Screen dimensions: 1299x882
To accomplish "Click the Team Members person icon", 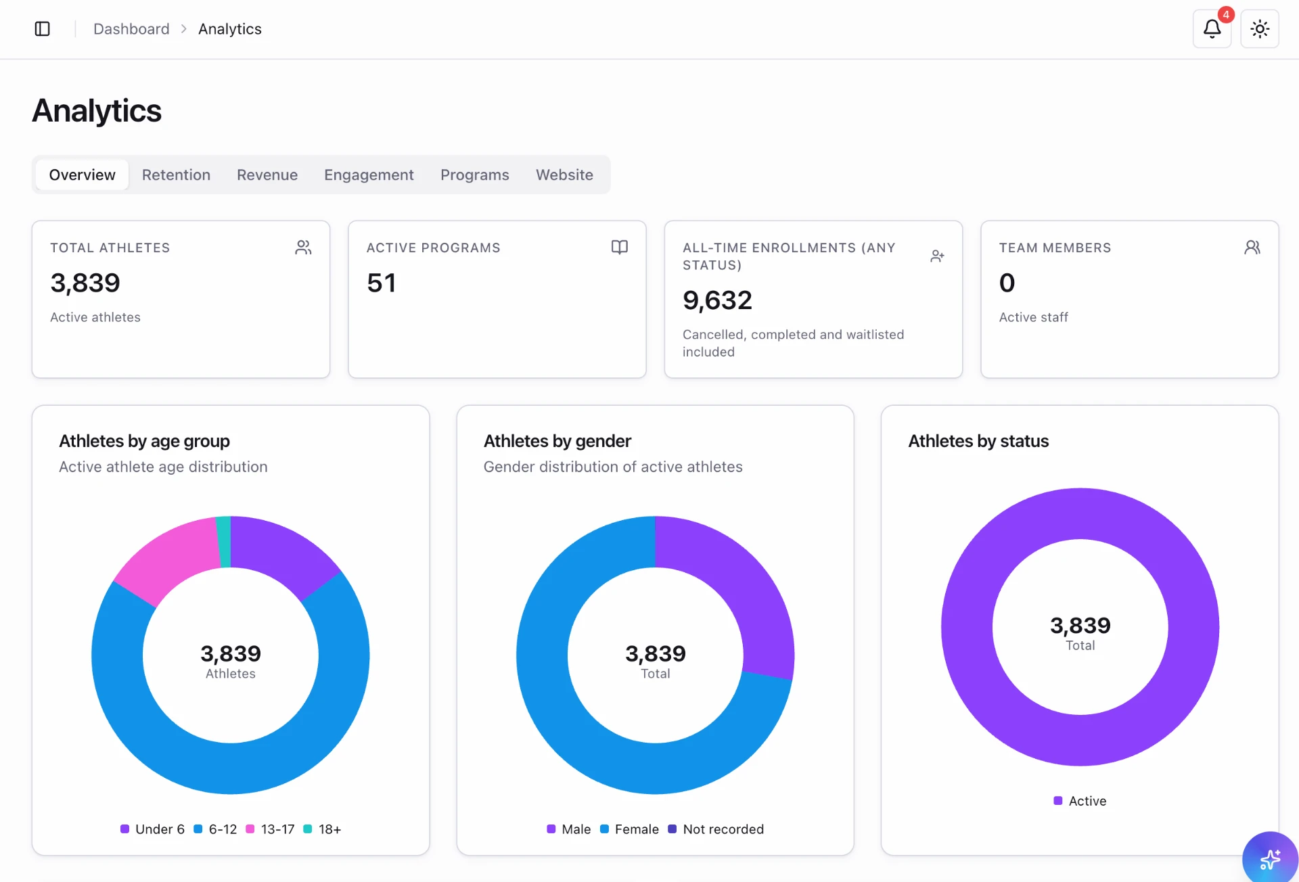I will coord(1252,248).
